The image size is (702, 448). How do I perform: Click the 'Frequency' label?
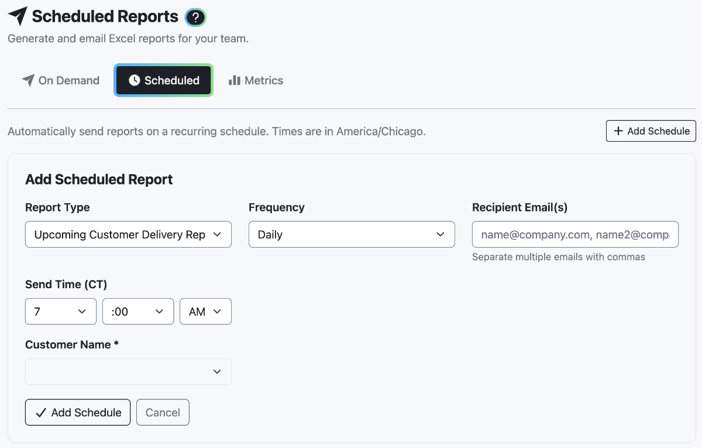coord(277,207)
